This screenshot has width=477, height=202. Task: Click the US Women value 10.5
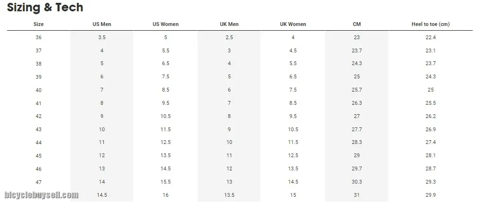(x=166, y=116)
